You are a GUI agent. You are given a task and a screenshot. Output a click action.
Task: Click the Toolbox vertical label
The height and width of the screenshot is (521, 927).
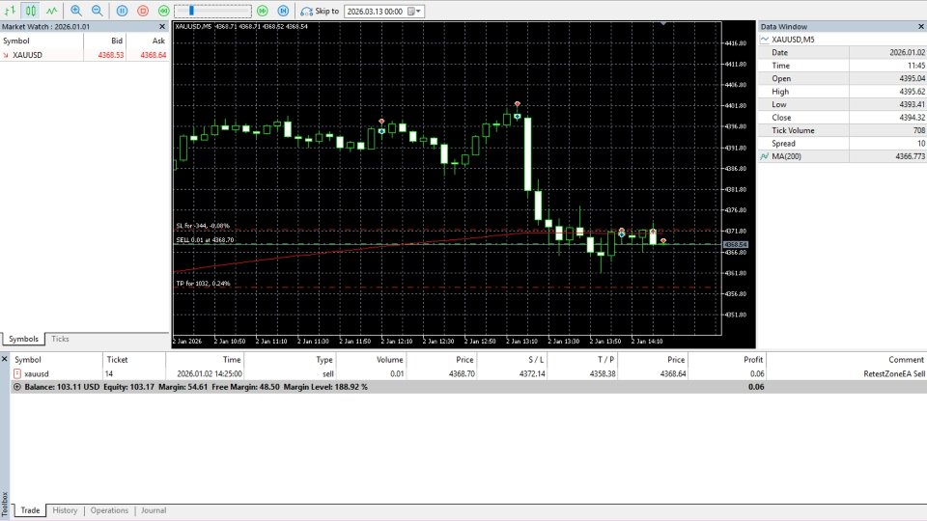tap(5, 505)
